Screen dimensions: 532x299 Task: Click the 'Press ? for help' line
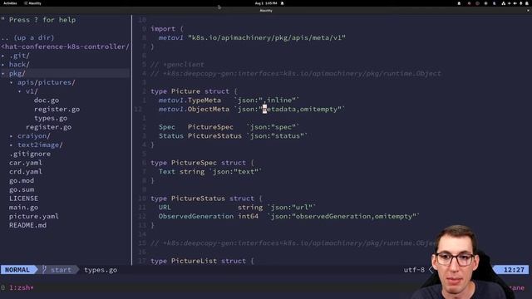tap(38, 20)
